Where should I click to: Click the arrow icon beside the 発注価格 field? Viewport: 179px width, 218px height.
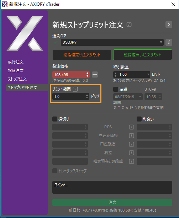coord(95,75)
